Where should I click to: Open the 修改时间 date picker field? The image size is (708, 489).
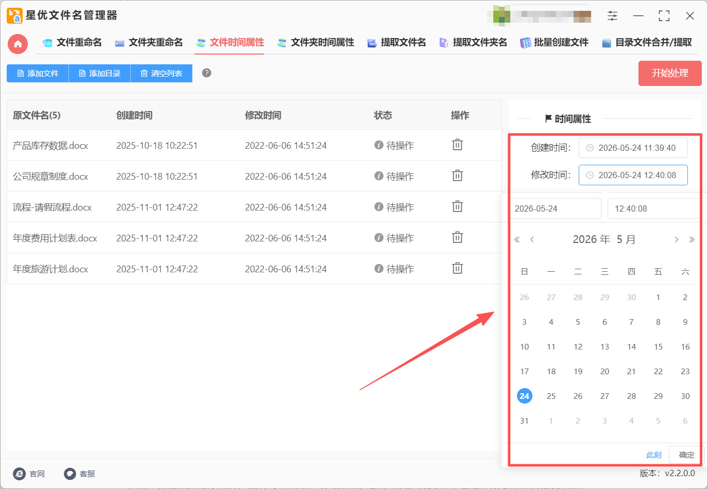[x=633, y=175]
